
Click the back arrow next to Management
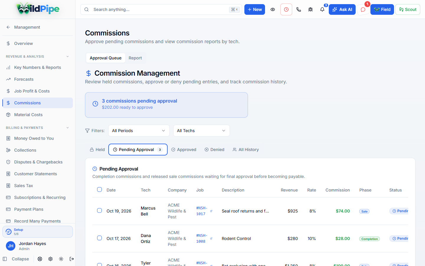(x=8, y=27)
